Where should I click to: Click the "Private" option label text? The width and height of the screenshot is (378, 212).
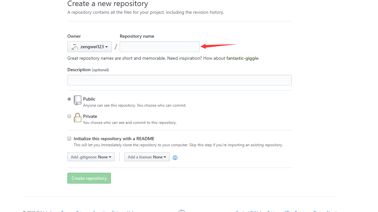tap(90, 116)
